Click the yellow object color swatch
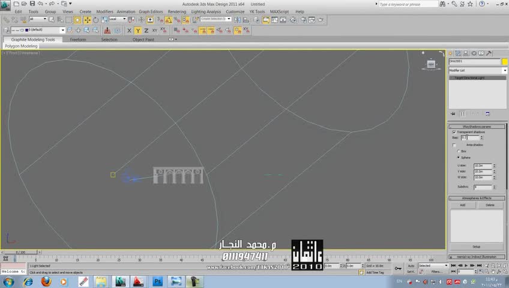 (504, 61)
